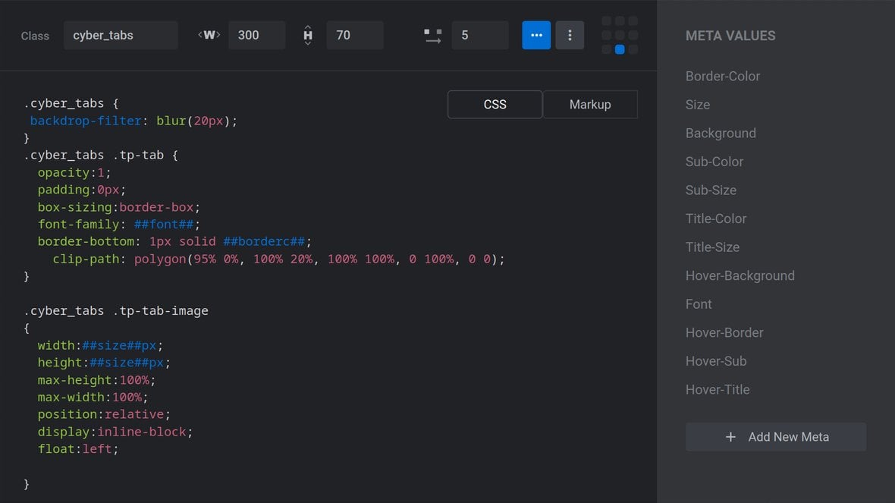Select horizontal tab direction dots button

click(x=536, y=36)
